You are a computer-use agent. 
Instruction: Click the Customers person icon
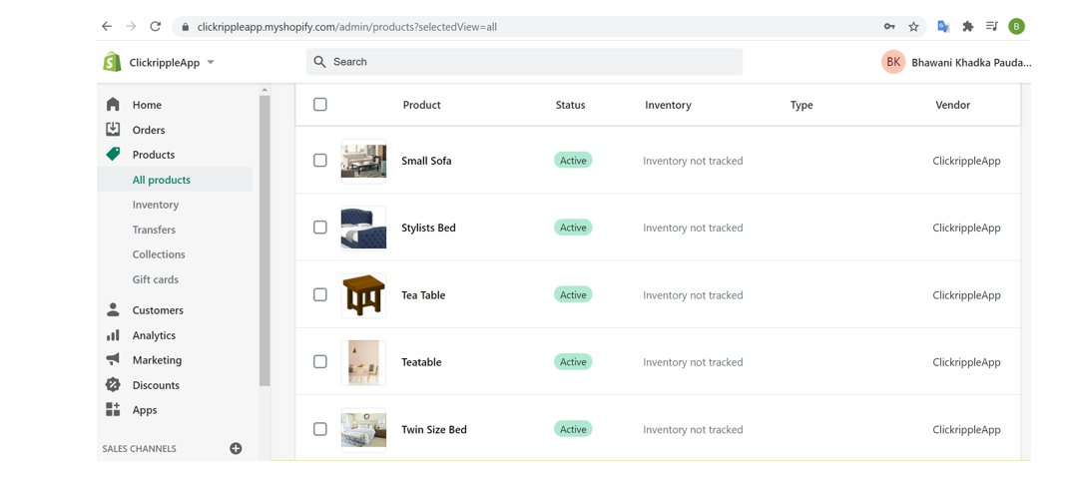[x=113, y=310]
